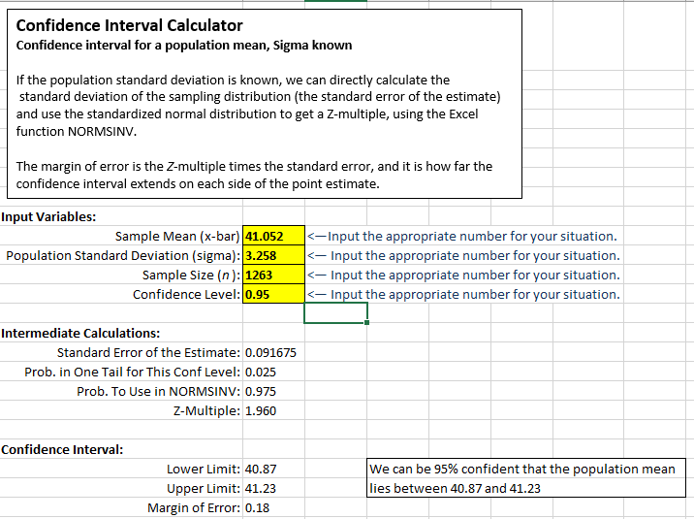Image resolution: width=694 pixels, height=519 pixels.
Task: Click the 'Confidence Level:' label
Action: click(186, 295)
